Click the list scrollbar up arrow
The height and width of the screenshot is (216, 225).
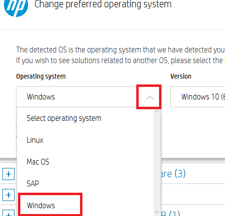tap(157, 112)
